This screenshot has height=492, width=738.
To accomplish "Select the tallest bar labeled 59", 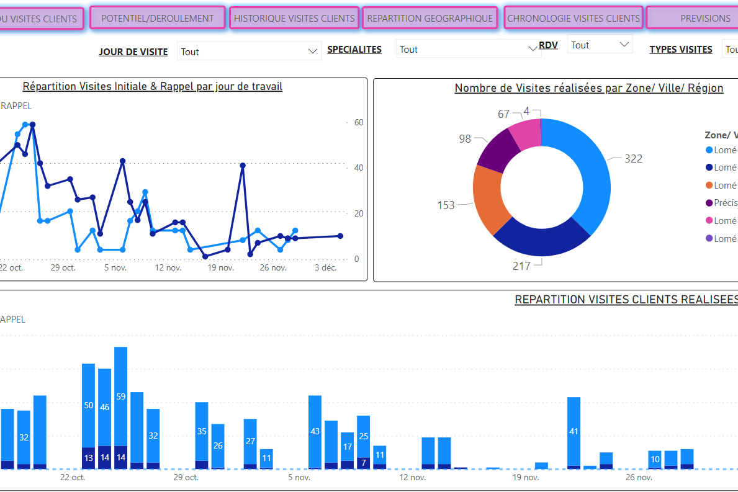I will [x=120, y=396].
